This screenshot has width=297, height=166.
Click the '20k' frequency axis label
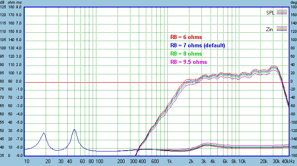coord(263,161)
